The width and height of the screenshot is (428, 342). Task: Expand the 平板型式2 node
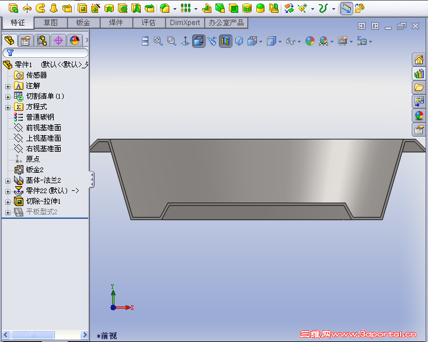(8, 212)
